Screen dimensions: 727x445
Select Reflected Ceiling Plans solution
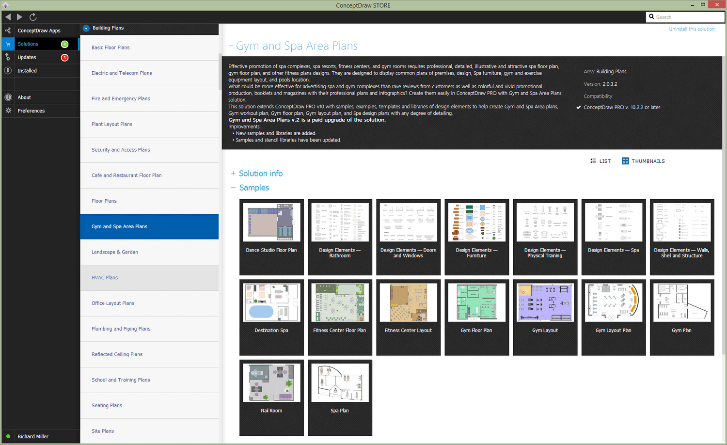coord(149,354)
